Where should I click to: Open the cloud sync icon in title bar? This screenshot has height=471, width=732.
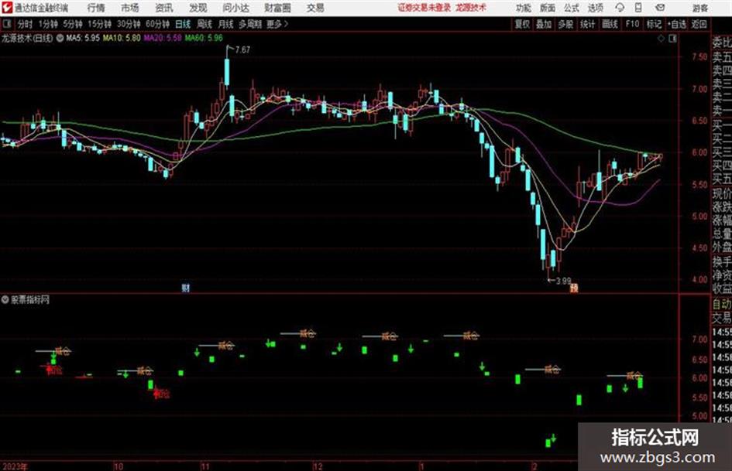tap(620, 8)
